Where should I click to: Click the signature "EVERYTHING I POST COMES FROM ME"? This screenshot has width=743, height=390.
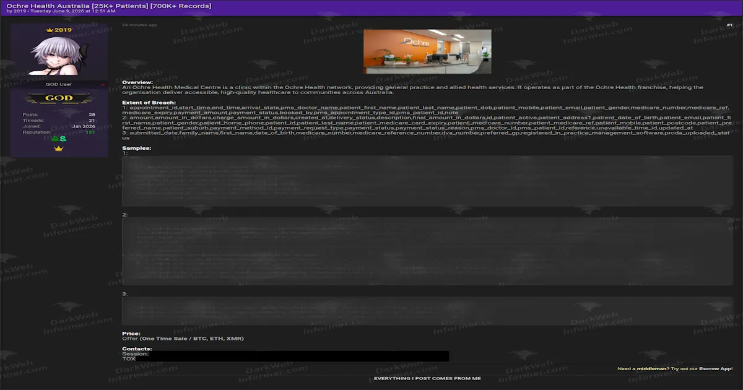pyautogui.click(x=427, y=378)
